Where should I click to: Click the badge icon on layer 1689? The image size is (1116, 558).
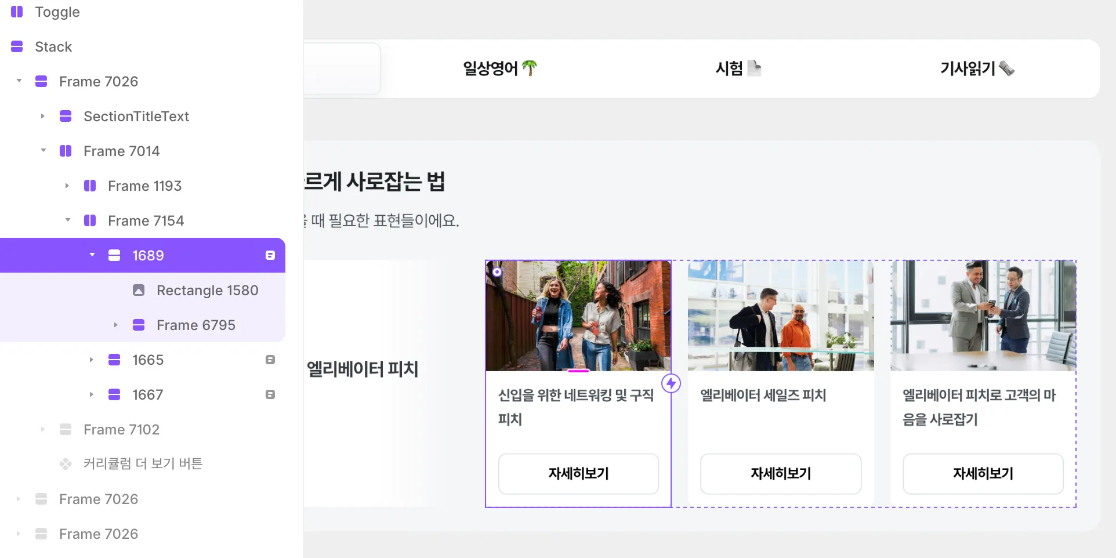click(x=270, y=255)
